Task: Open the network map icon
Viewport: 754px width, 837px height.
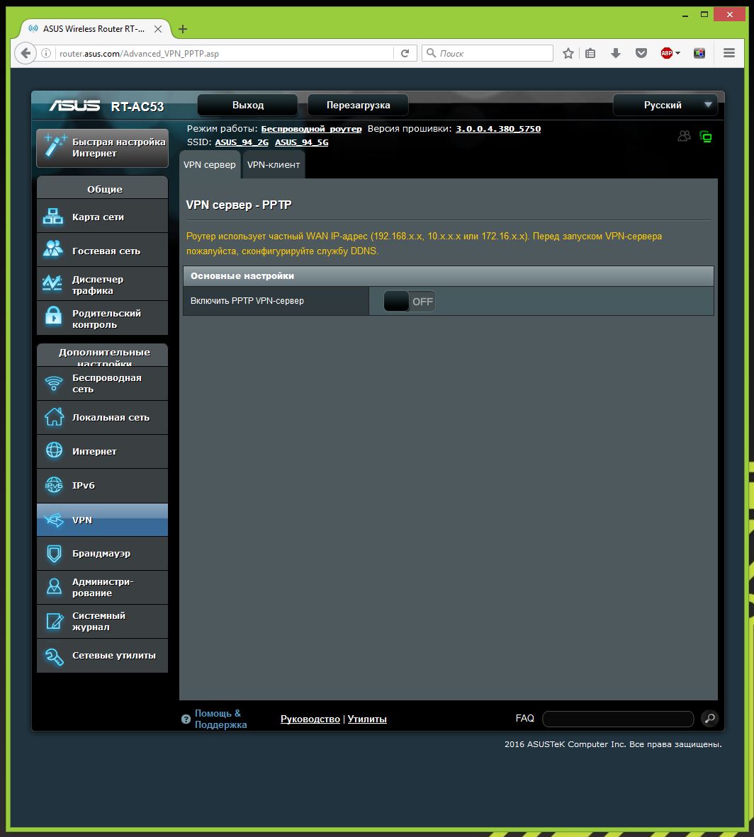Action: (x=53, y=216)
